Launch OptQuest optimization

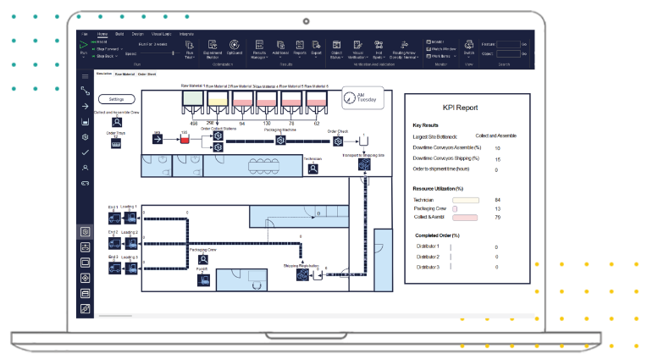point(235,47)
